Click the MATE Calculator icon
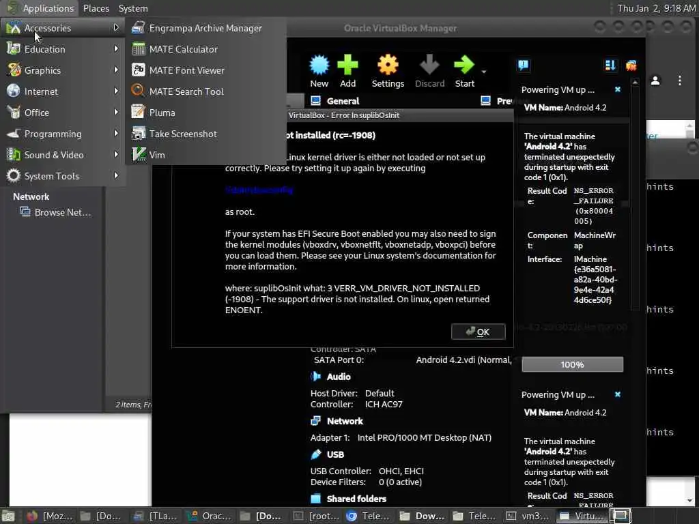 pos(138,48)
